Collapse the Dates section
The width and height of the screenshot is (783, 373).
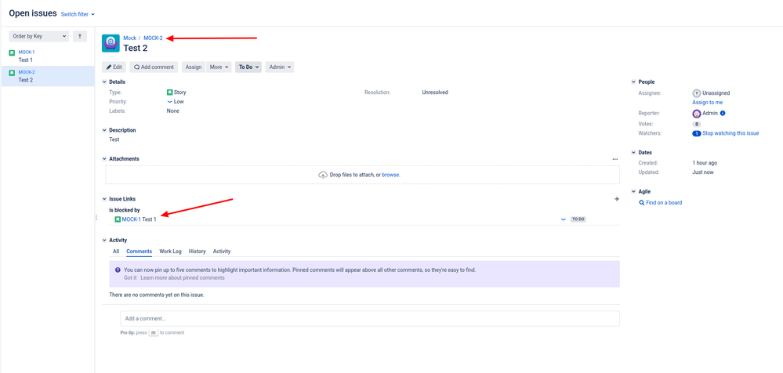634,152
